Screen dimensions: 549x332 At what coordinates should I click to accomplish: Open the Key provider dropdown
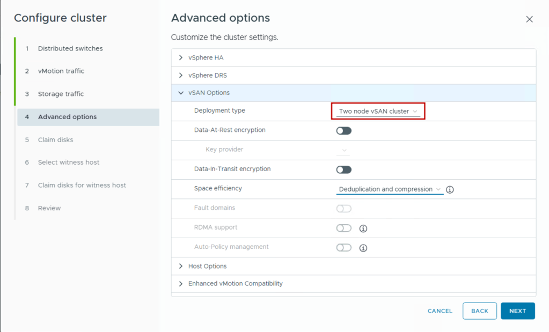343,150
